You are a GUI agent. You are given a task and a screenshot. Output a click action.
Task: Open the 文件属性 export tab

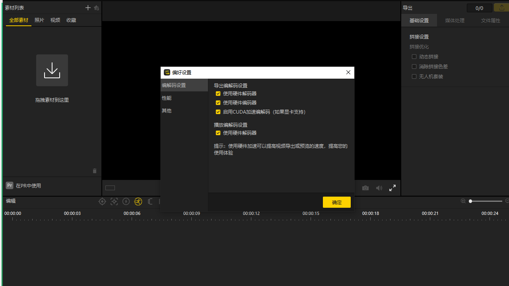pos(491,20)
